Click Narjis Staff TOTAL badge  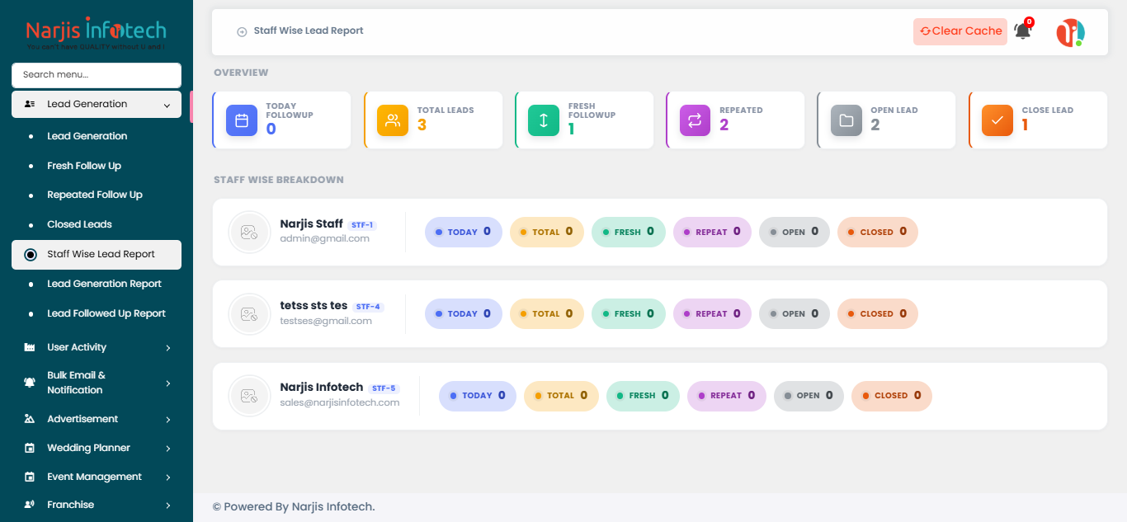[x=547, y=232]
